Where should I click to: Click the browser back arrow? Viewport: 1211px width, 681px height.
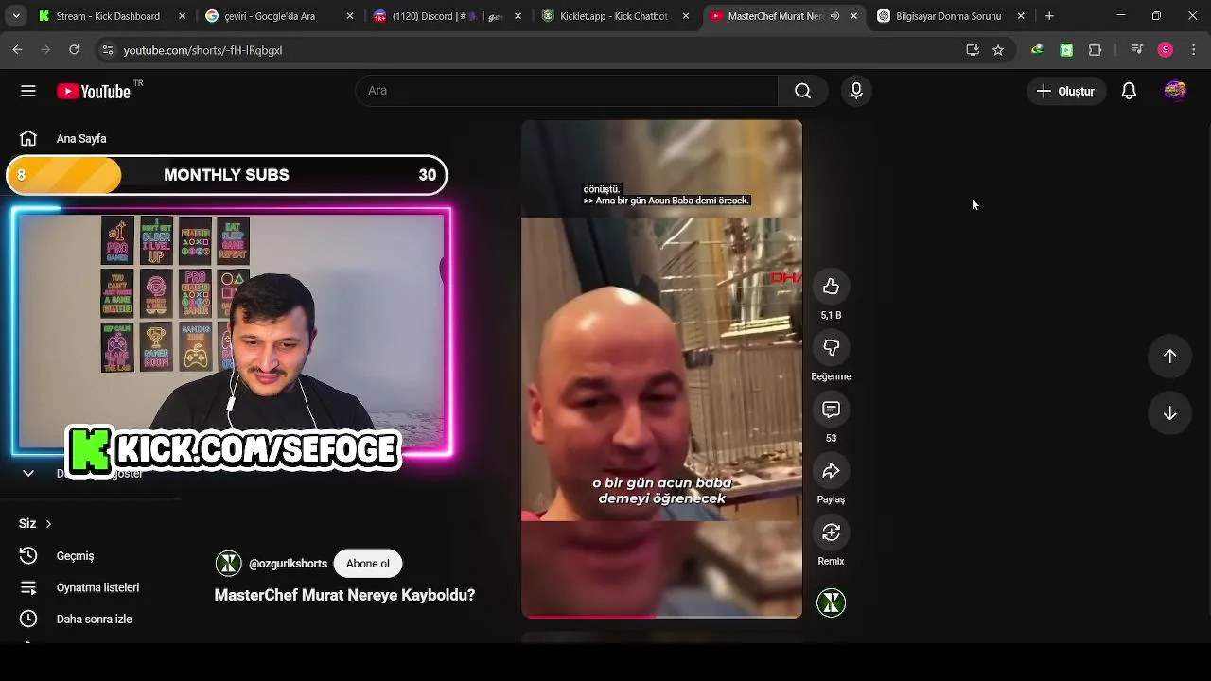pyautogui.click(x=17, y=50)
